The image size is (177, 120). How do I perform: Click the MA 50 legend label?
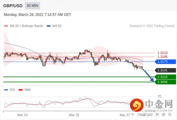click(57, 26)
